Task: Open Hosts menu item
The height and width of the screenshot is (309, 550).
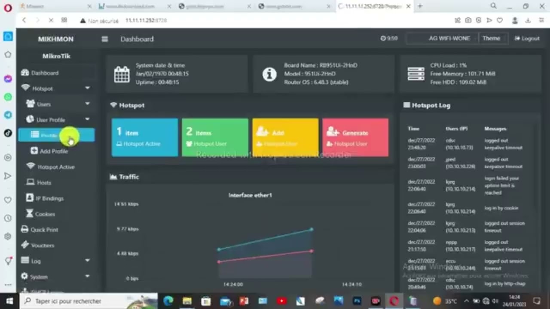Action: (x=56, y=182)
